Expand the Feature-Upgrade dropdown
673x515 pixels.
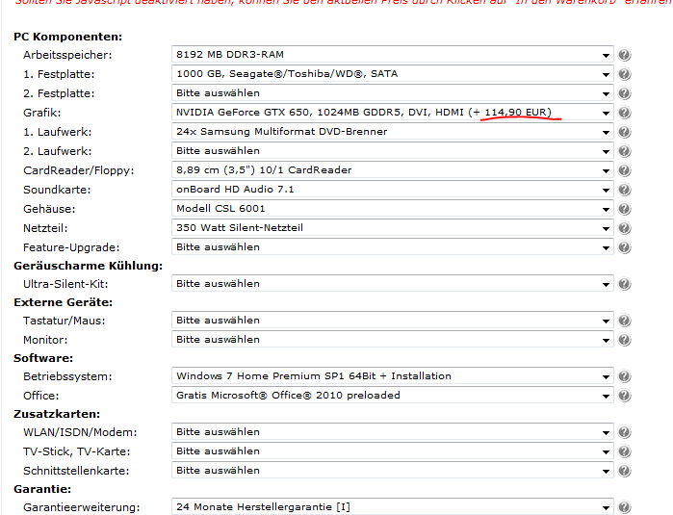[x=392, y=247]
